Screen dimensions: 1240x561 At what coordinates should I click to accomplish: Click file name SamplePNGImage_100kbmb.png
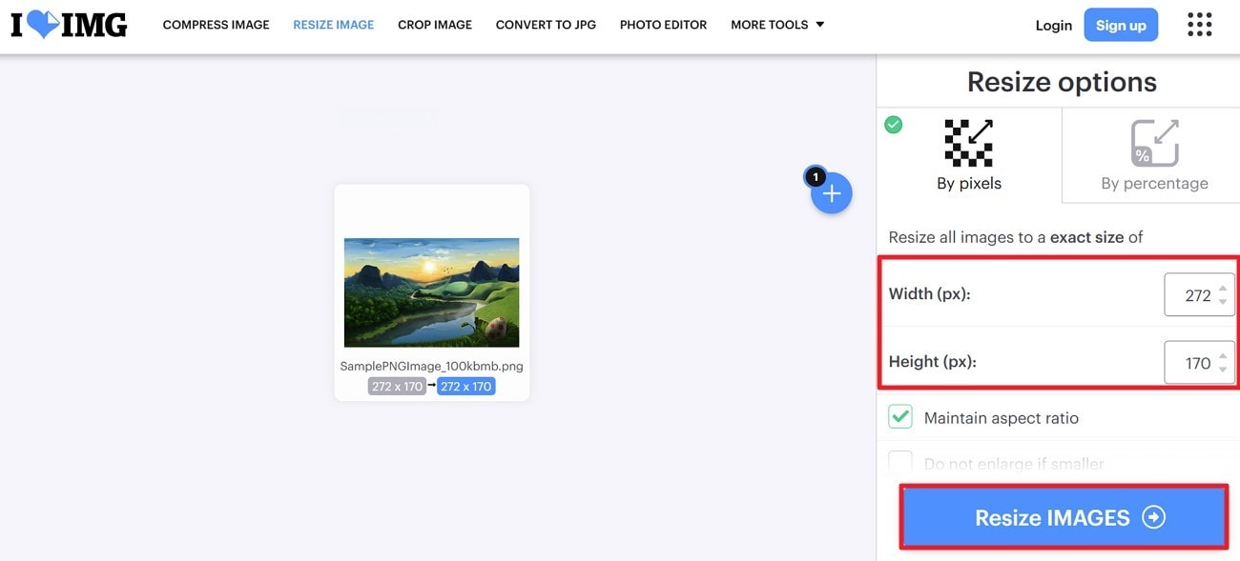431,366
